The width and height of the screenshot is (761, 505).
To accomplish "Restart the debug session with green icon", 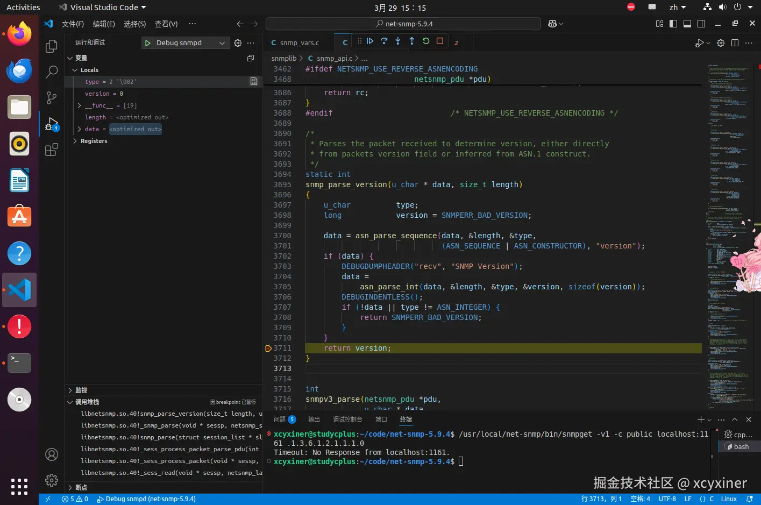I will click(x=426, y=41).
